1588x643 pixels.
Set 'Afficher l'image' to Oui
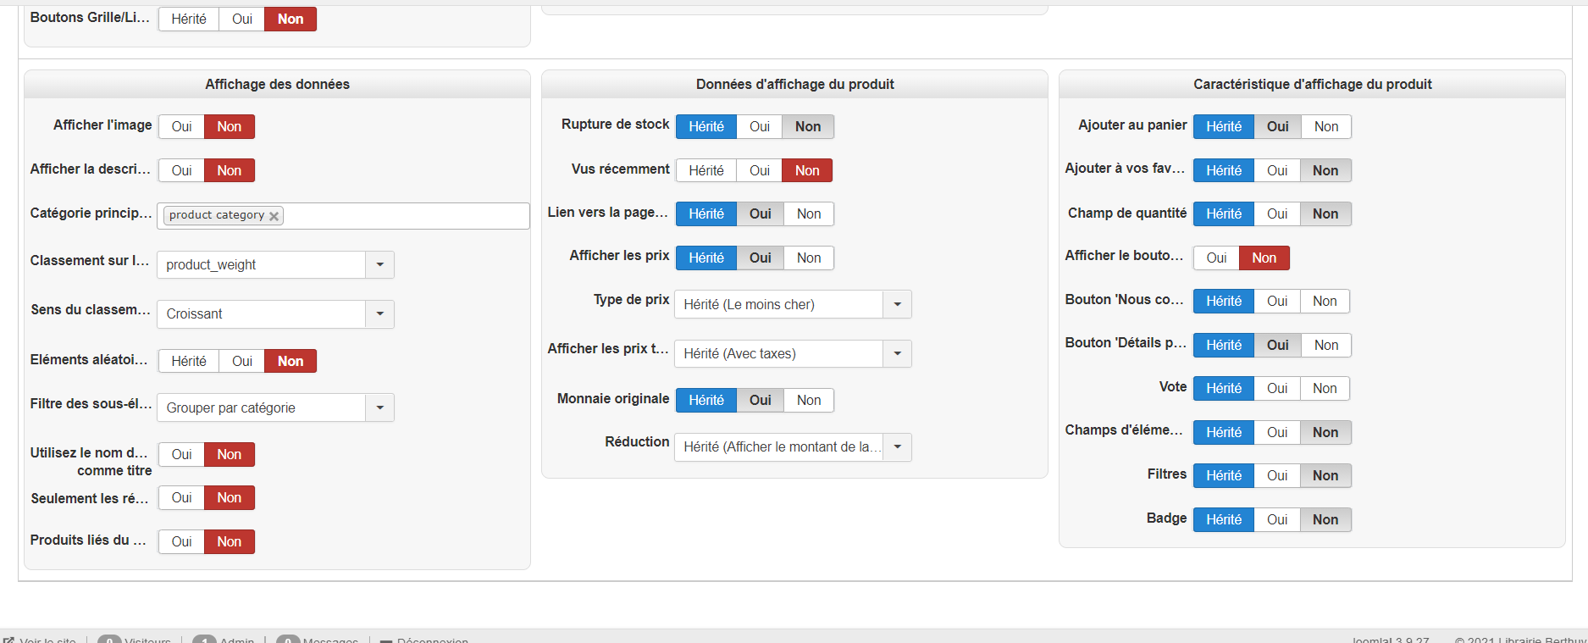tap(181, 127)
